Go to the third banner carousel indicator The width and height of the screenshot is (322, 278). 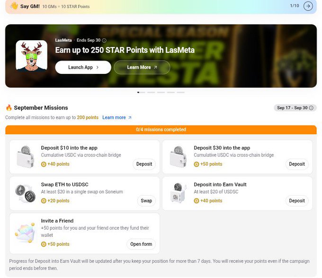coord(161,92)
